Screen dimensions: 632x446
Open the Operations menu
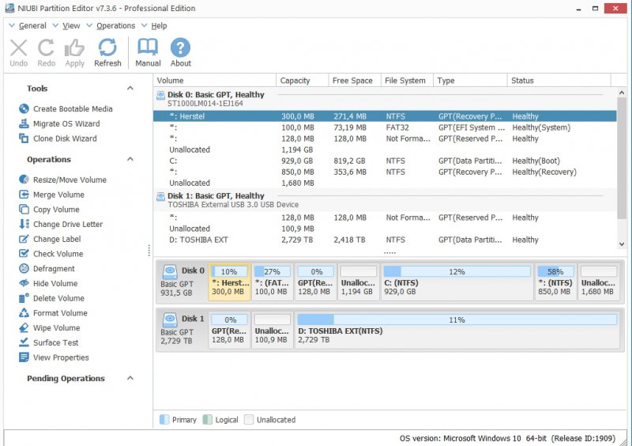point(115,25)
